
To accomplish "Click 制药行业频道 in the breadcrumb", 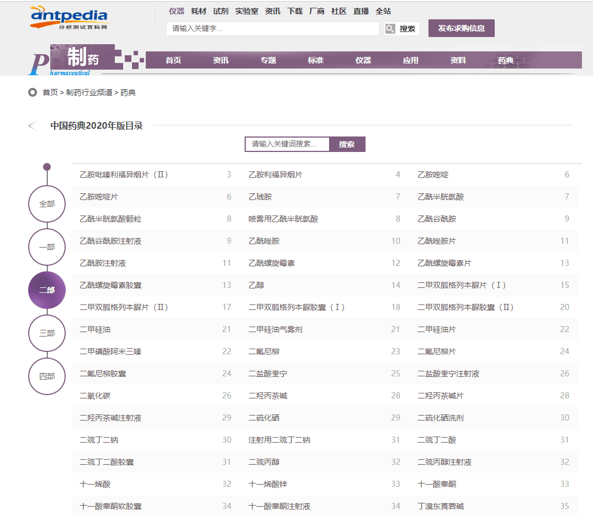I will click(89, 92).
